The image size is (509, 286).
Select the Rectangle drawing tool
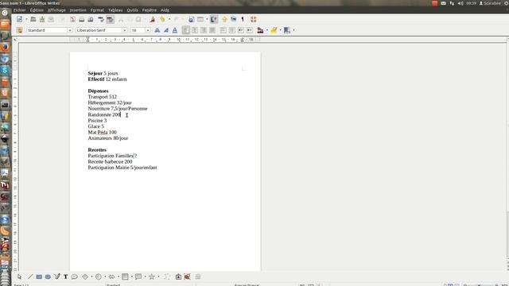point(39,276)
